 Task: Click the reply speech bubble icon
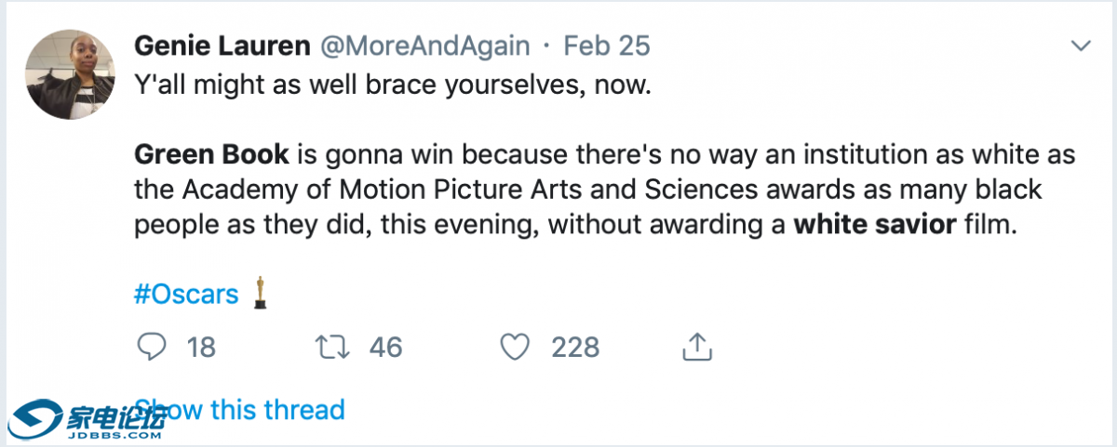[152, 347]
